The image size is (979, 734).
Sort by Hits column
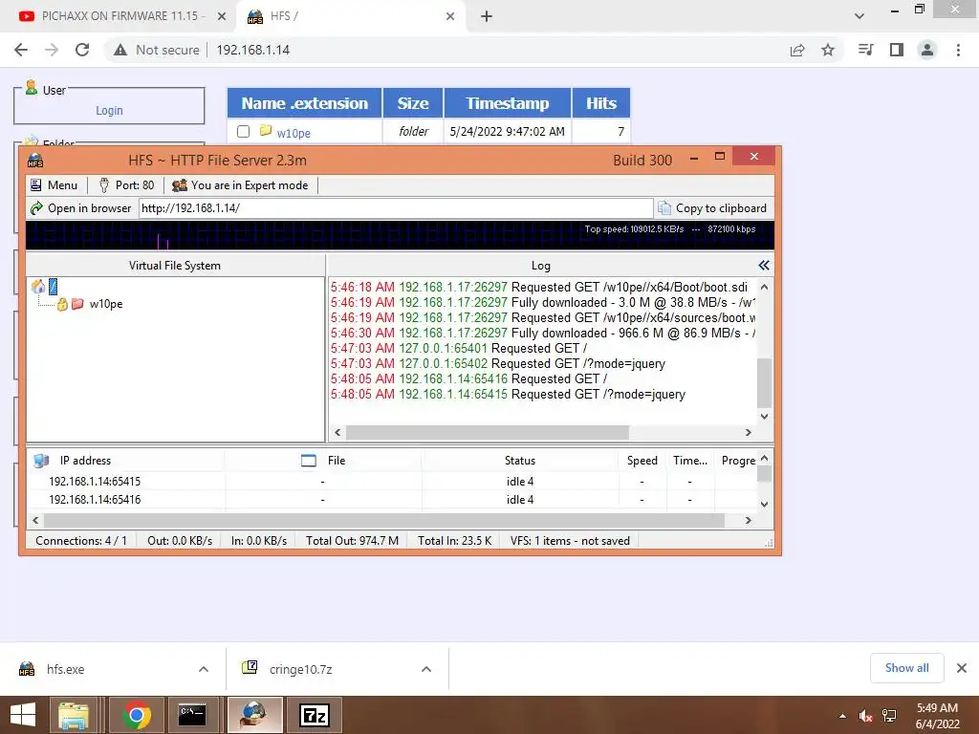coord(600,103)
